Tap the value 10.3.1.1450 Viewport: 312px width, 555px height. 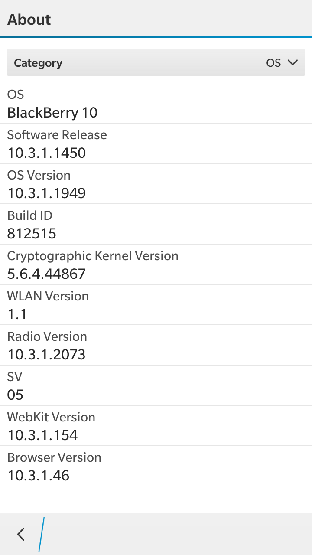point(47,153)
